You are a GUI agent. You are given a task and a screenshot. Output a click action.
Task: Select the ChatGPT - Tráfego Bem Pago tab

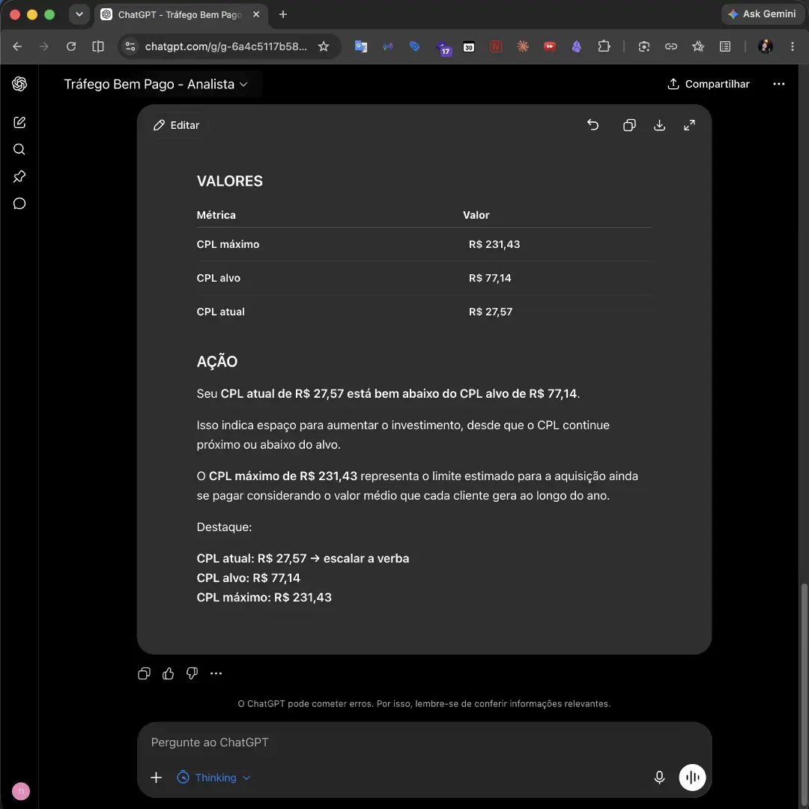coord(181,14)
